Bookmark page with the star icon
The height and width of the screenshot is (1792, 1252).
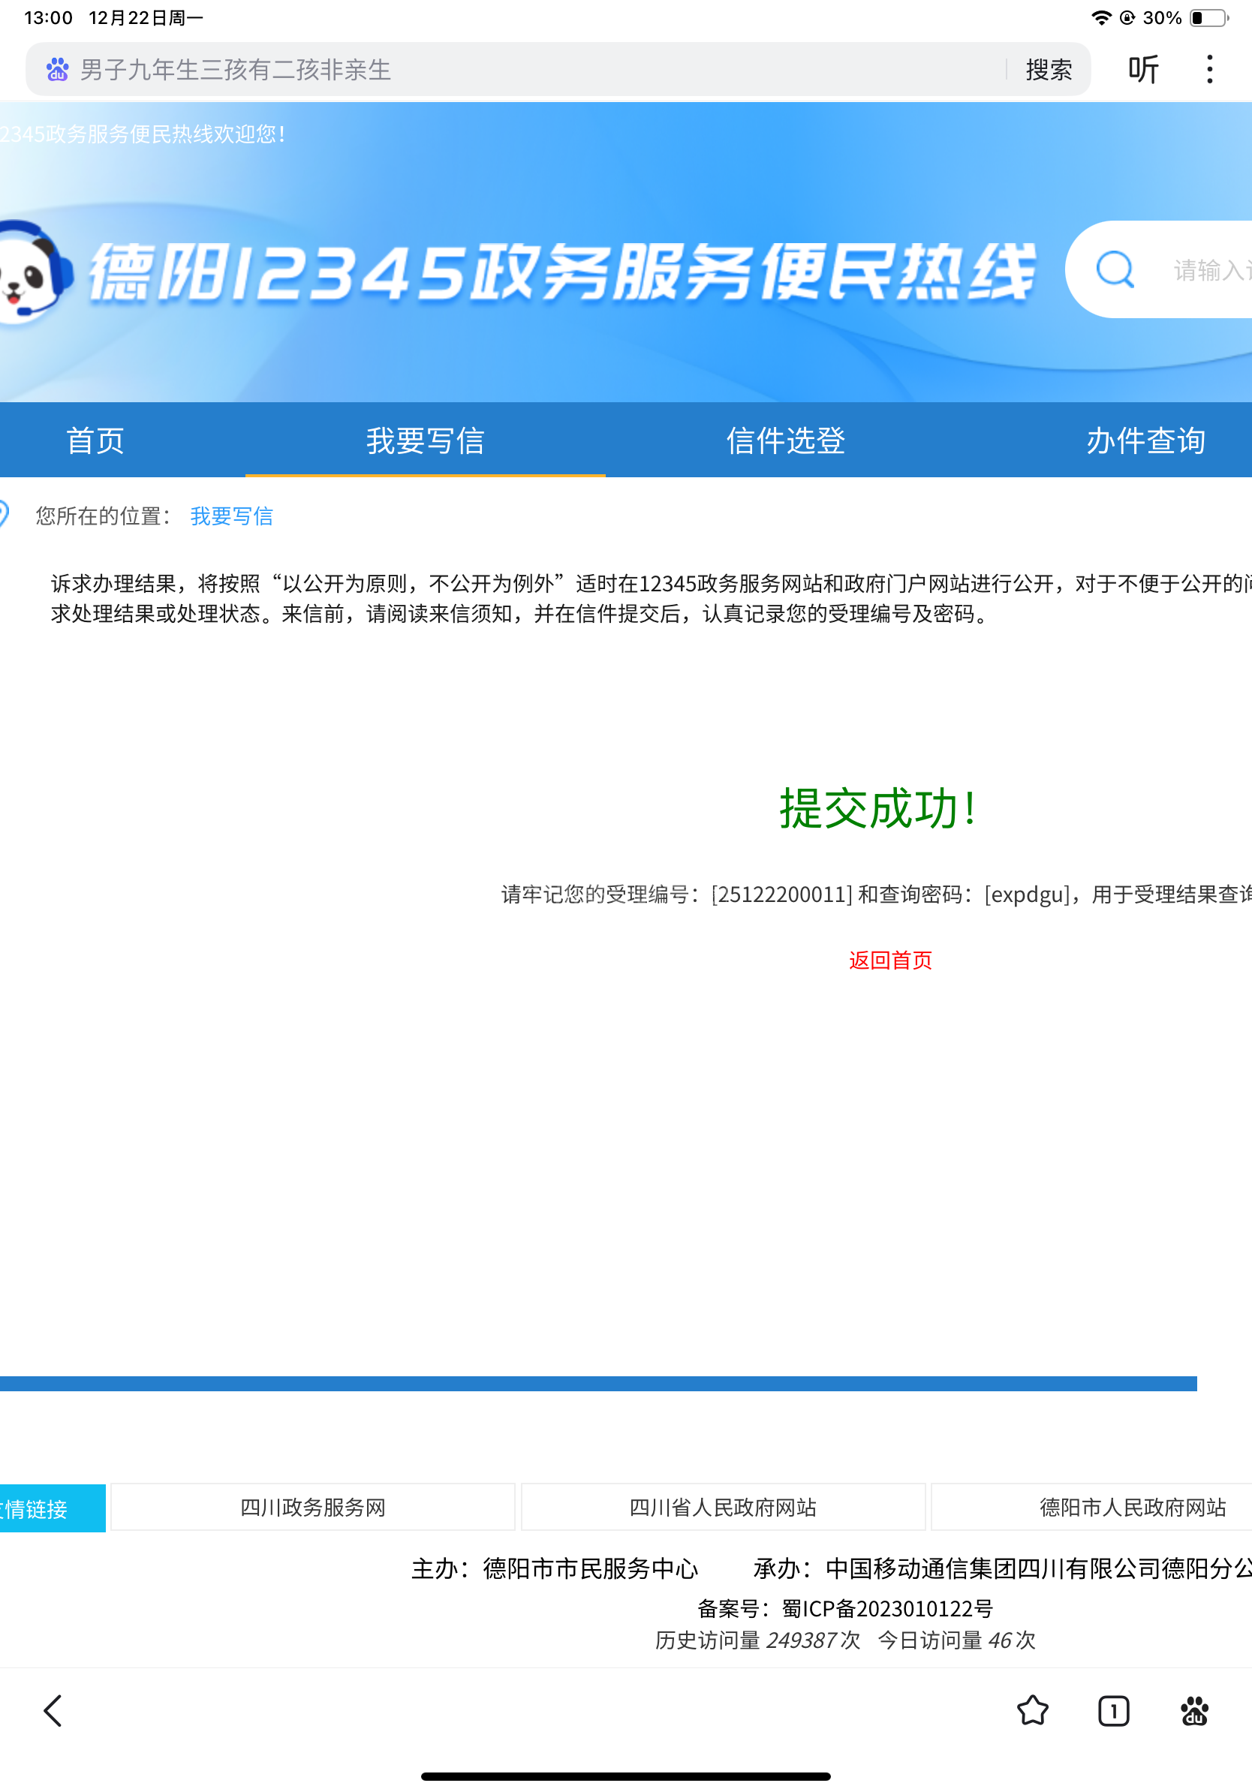1032,1711
